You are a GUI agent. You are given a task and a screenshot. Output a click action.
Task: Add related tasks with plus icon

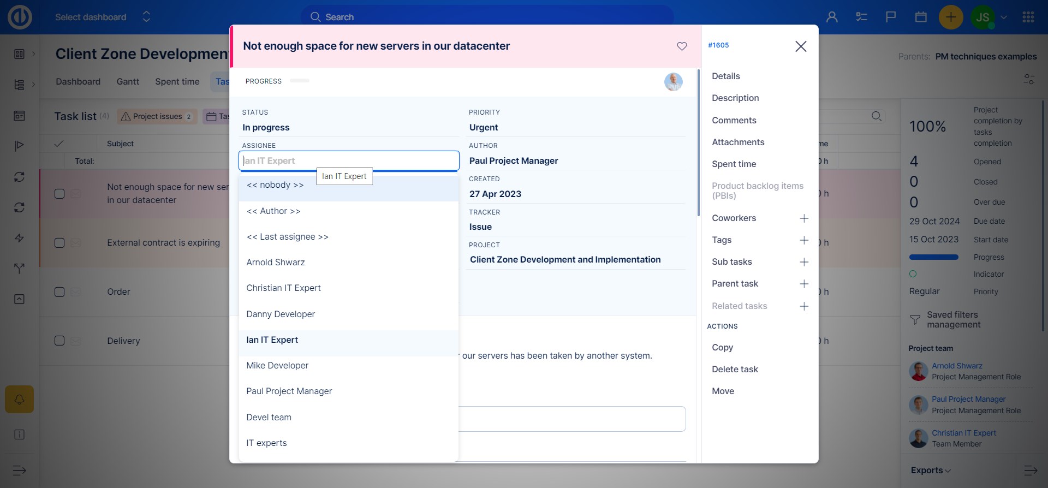tap(804, 306)
